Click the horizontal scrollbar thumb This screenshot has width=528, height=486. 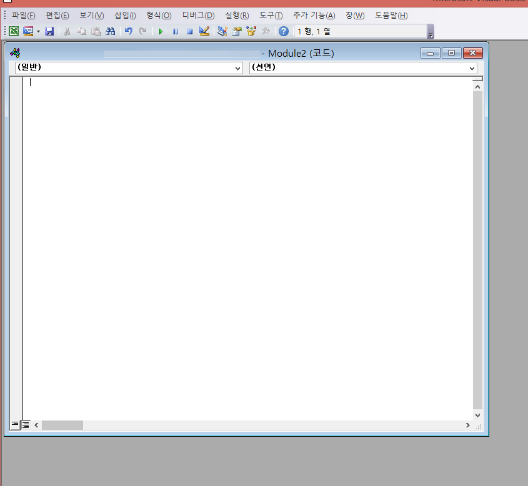tap(62, 425)
